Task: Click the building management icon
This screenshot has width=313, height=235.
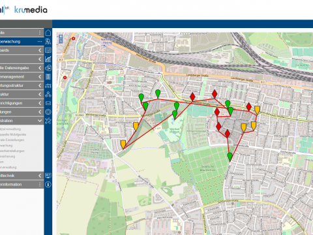Action: (48, 76)
